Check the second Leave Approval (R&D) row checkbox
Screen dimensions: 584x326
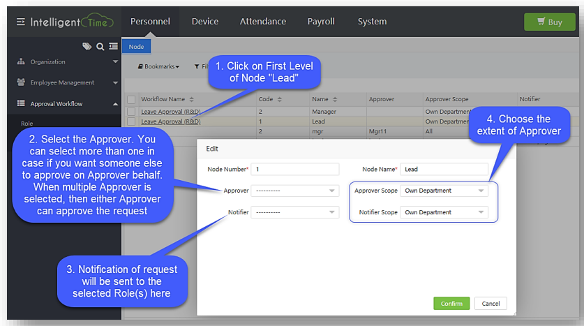pos(131,121)
